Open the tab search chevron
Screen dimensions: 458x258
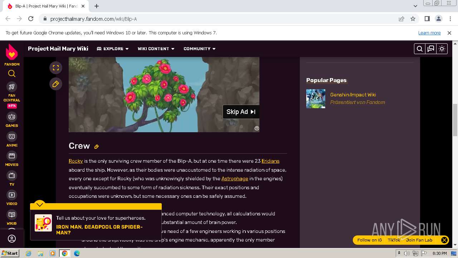tap(415, 6)
